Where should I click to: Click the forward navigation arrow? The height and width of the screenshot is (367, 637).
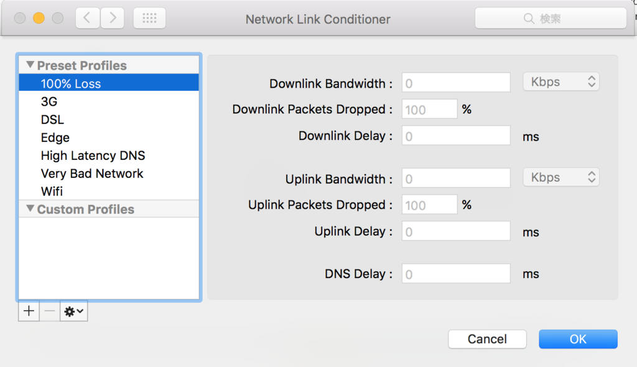click(113, 18)
